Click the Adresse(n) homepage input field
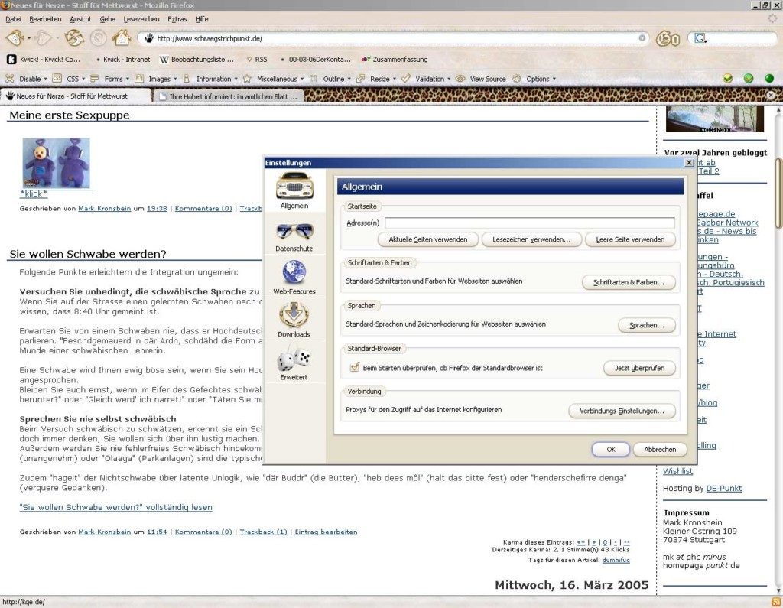 [530, 223]
